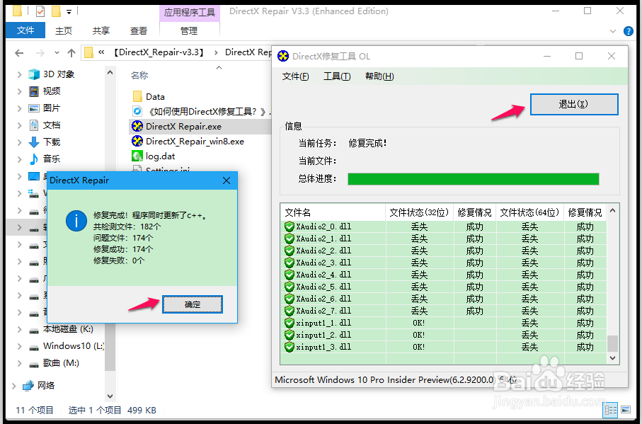This screenshot has height=424, width=642.
Task: Expand the 下载 tree node
Action: [x=19, y=142]
